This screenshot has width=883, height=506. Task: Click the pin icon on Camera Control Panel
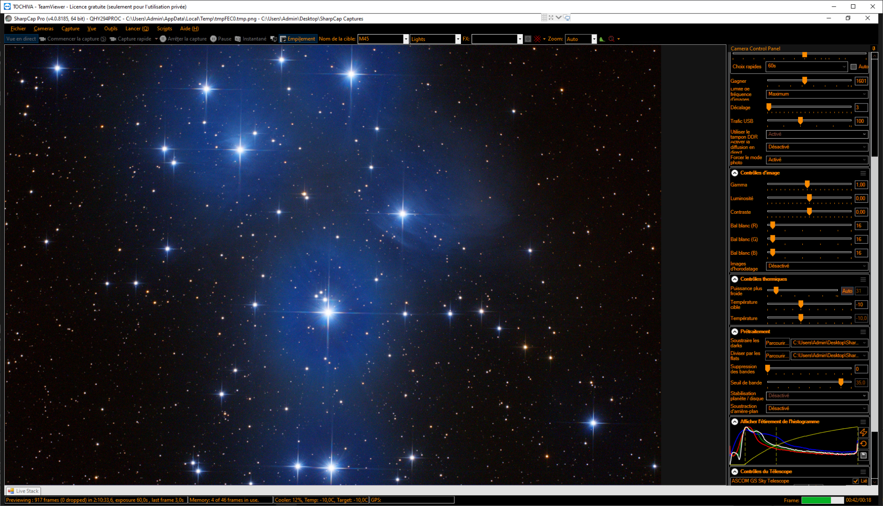click(874, 49)
